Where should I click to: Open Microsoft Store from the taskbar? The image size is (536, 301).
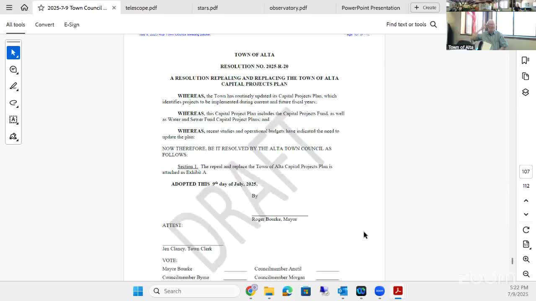(x=306, y=291)
